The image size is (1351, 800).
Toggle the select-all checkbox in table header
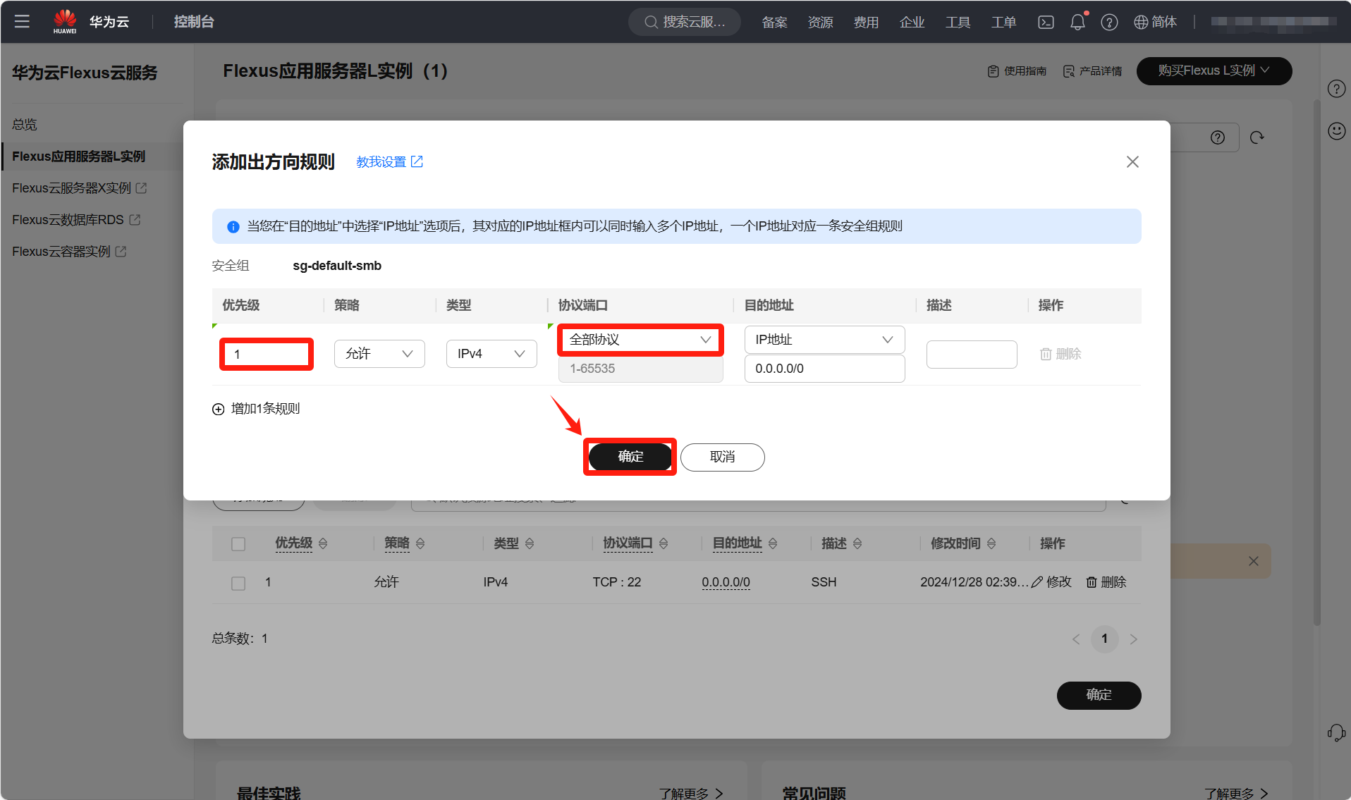pos(238,543)
